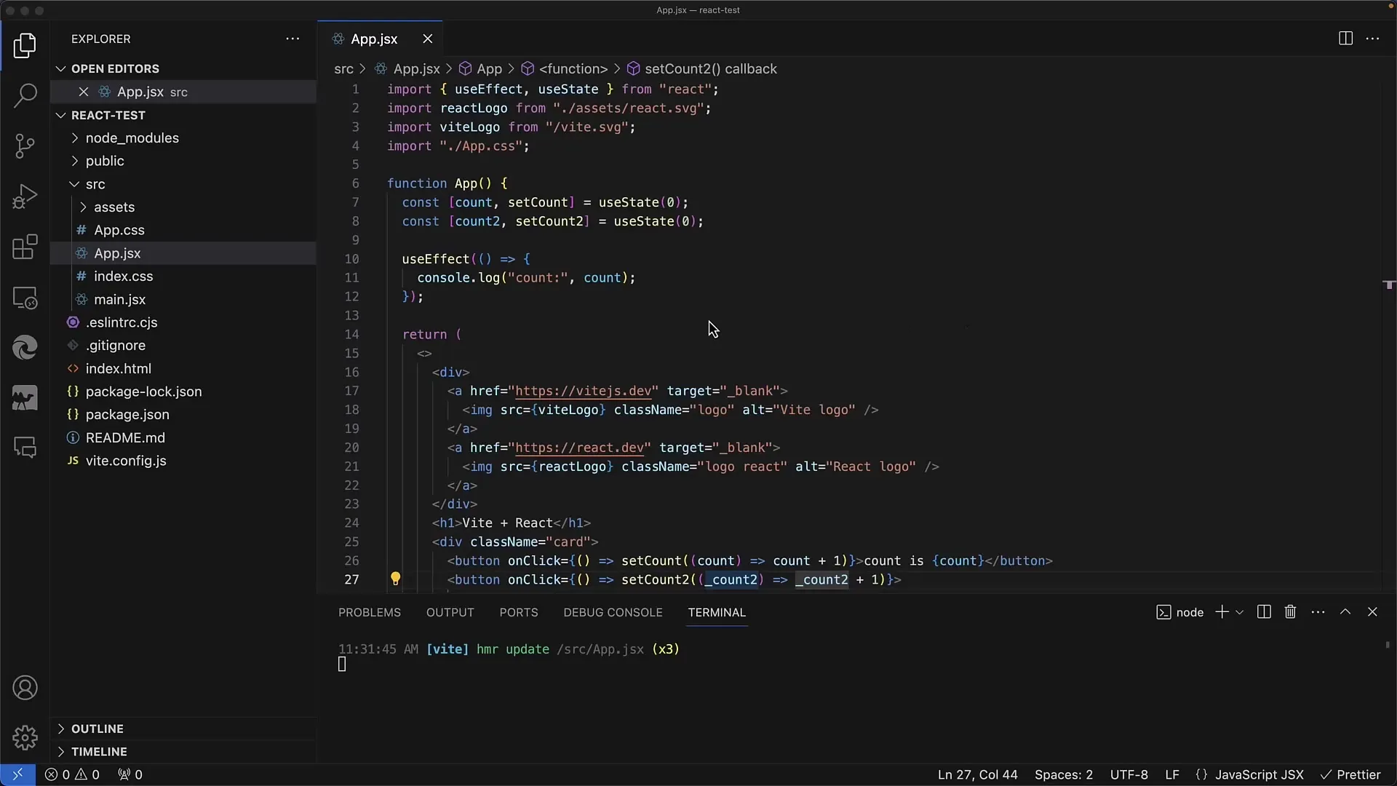Expand the public folder
Viewport: 1397px width, 786px height.
pos(183,161)
